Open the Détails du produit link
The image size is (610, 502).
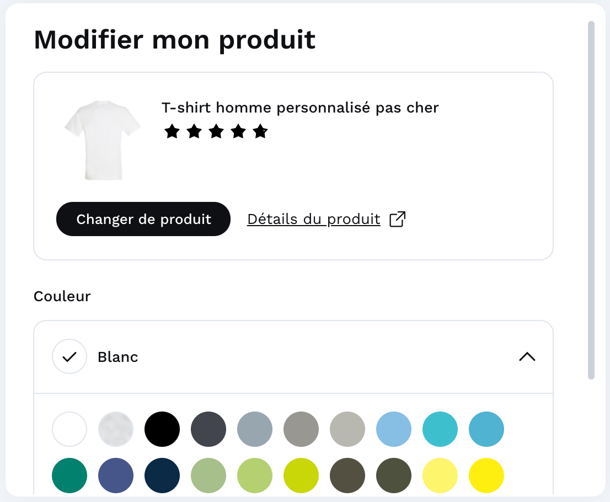click(x=313, y=218)
